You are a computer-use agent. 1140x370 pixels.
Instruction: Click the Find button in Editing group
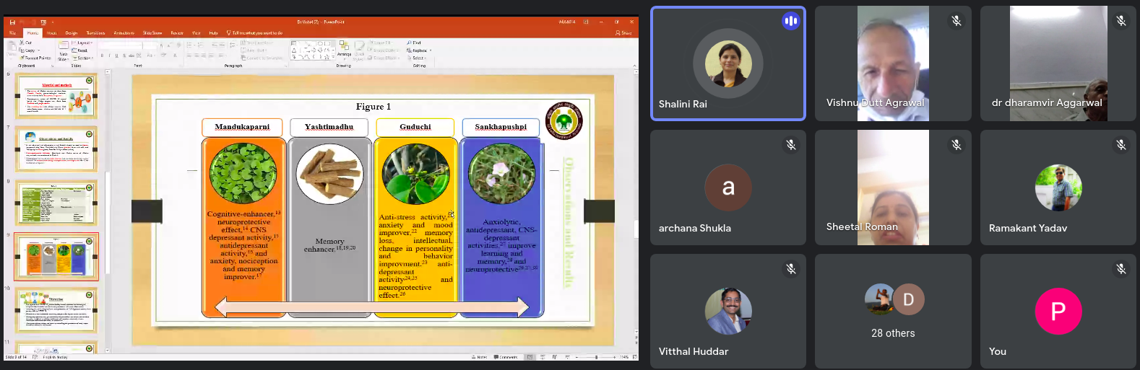tap(414, 43)
